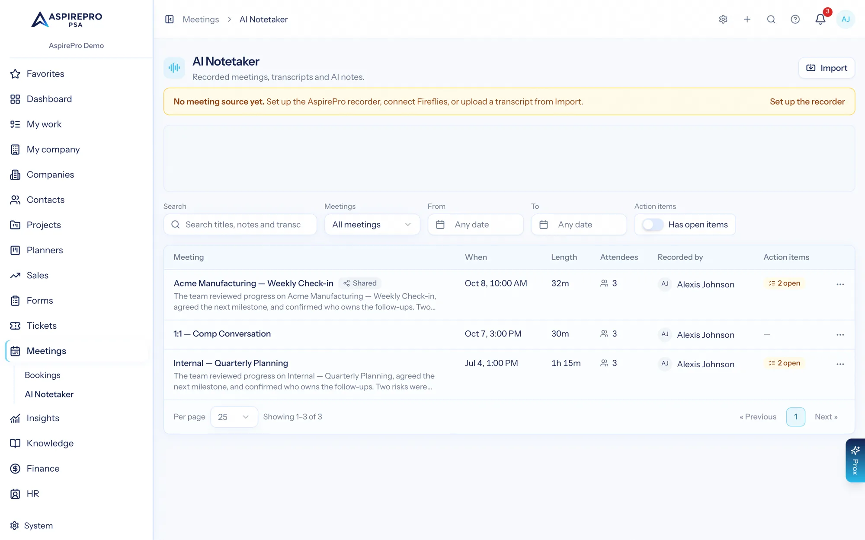This screenshot has width=865, height=540.
Task: Click the When column header
Action: coord(476,257)
